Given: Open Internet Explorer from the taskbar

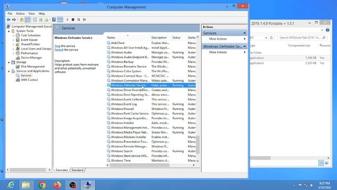Looking at the screenshot, I should pos(11,185).
